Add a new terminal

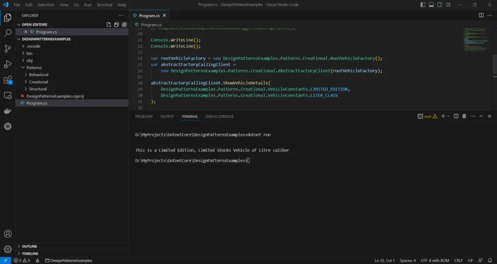click(443, 116)
